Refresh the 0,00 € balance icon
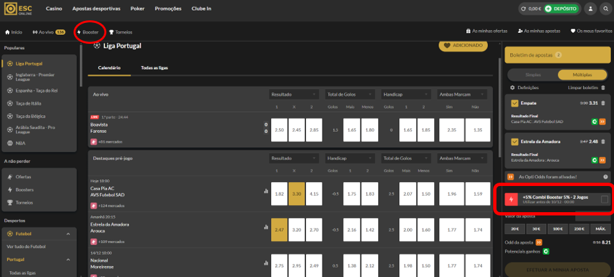This screenshot has width=614, height=277. click(523, 9)
